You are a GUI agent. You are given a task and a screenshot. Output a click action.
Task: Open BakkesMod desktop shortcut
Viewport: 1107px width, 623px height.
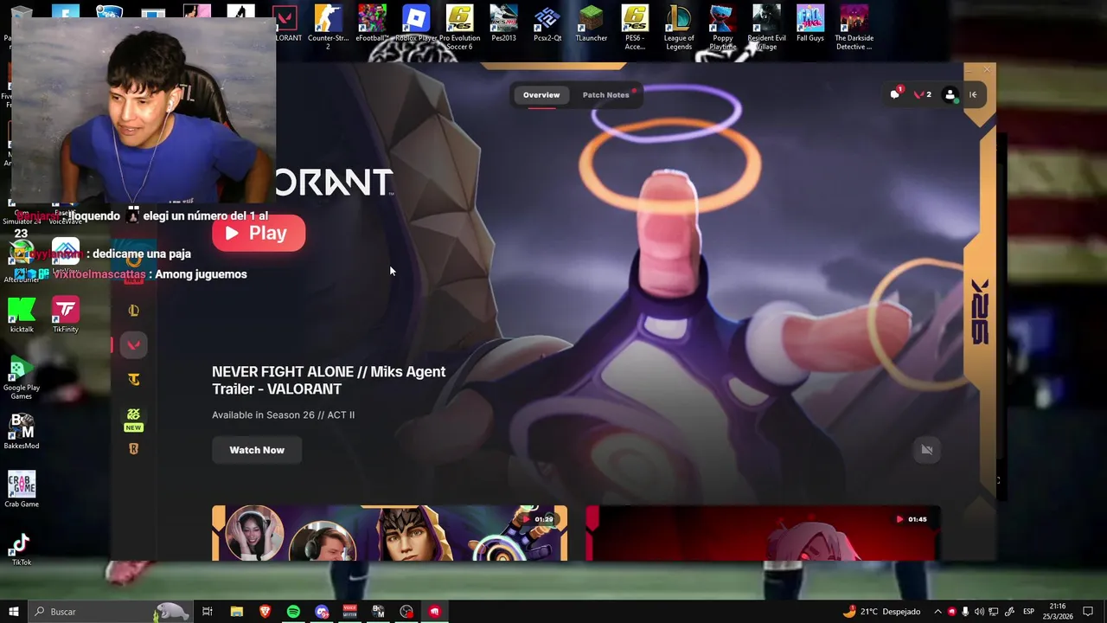[x=22, y=432]
